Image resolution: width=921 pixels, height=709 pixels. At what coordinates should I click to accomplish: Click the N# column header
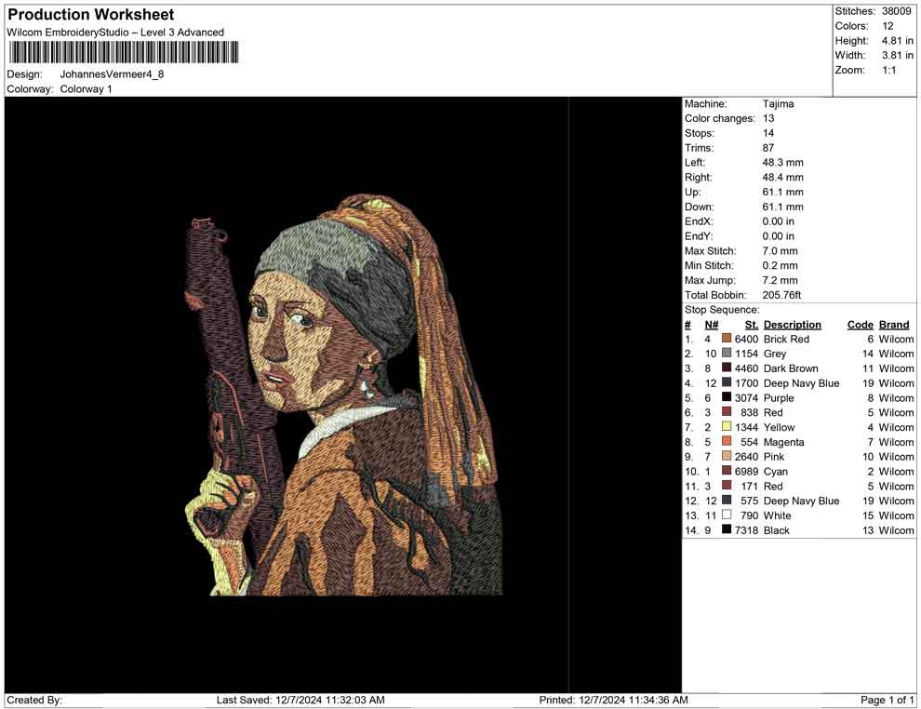click(711, 325)
